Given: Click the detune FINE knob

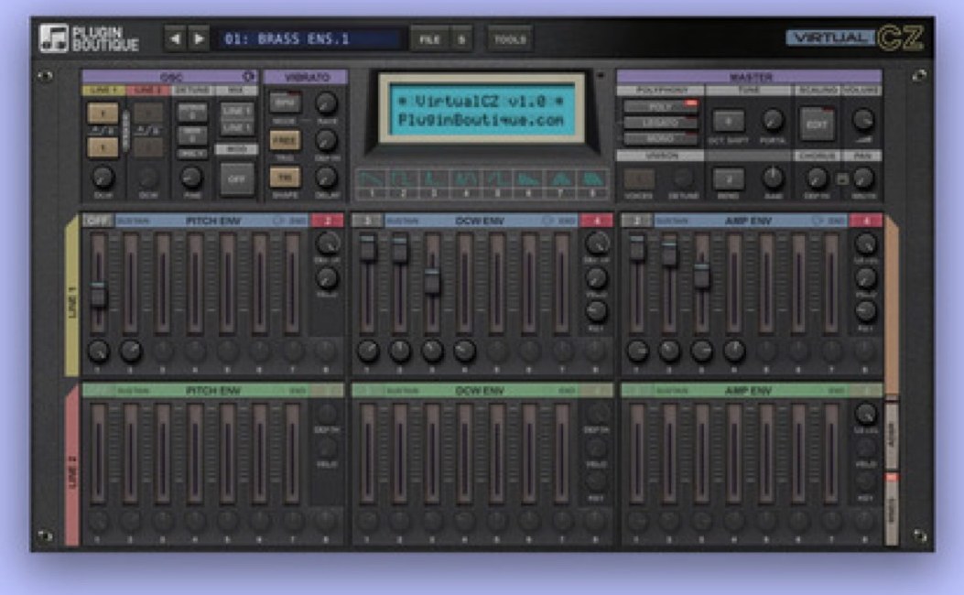Looking at the screenshot, I should [x=192, y=178].
